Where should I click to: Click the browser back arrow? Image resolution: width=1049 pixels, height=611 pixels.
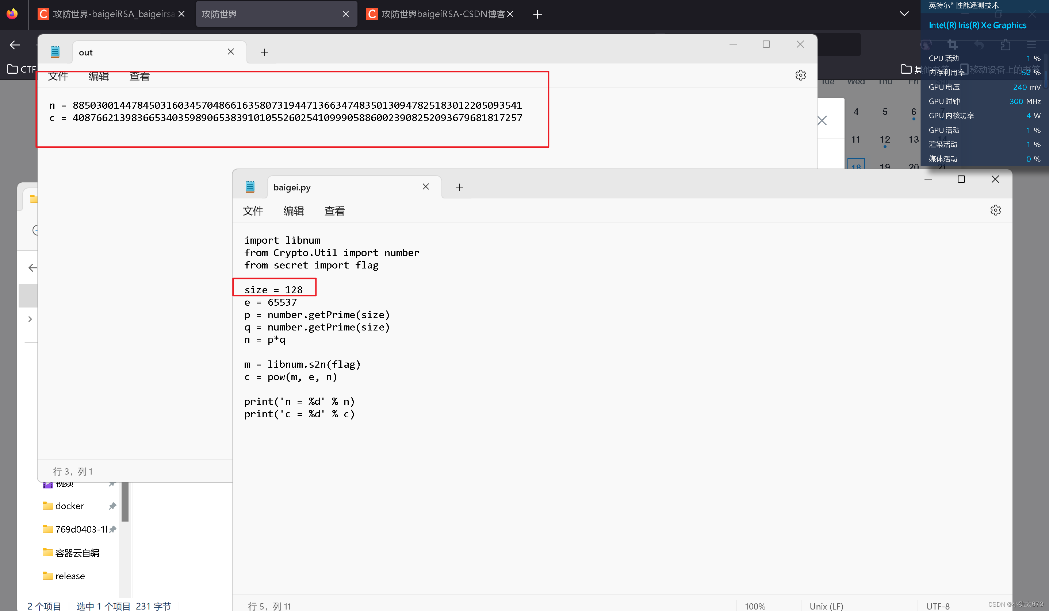coord(15,45)
